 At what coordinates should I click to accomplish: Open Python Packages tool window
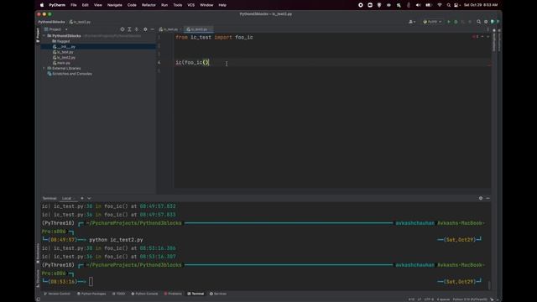[91, 294]
